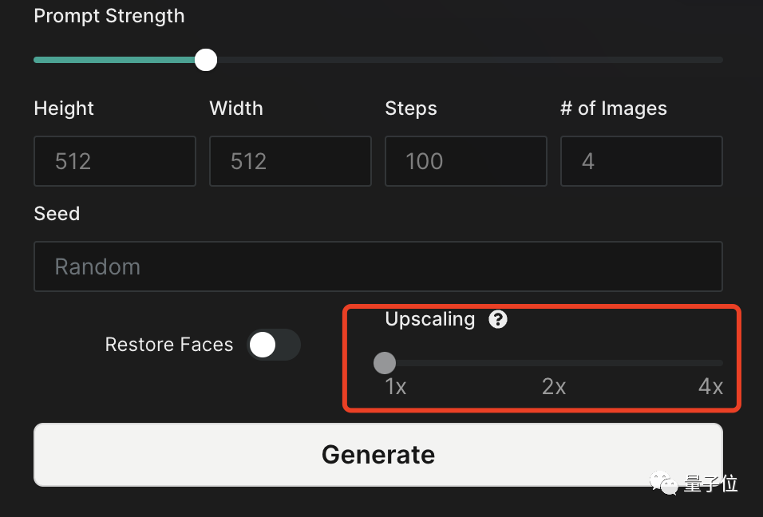Select the 1x upscaling label
Screen dimensions: 763x517
[x=396, y=387]
